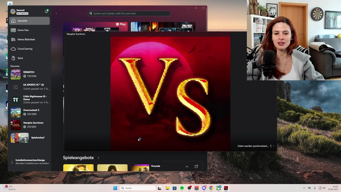Navigate back with the Xbox app back arrow
Screen dimensions: 341x192
[x=56, y=13]
